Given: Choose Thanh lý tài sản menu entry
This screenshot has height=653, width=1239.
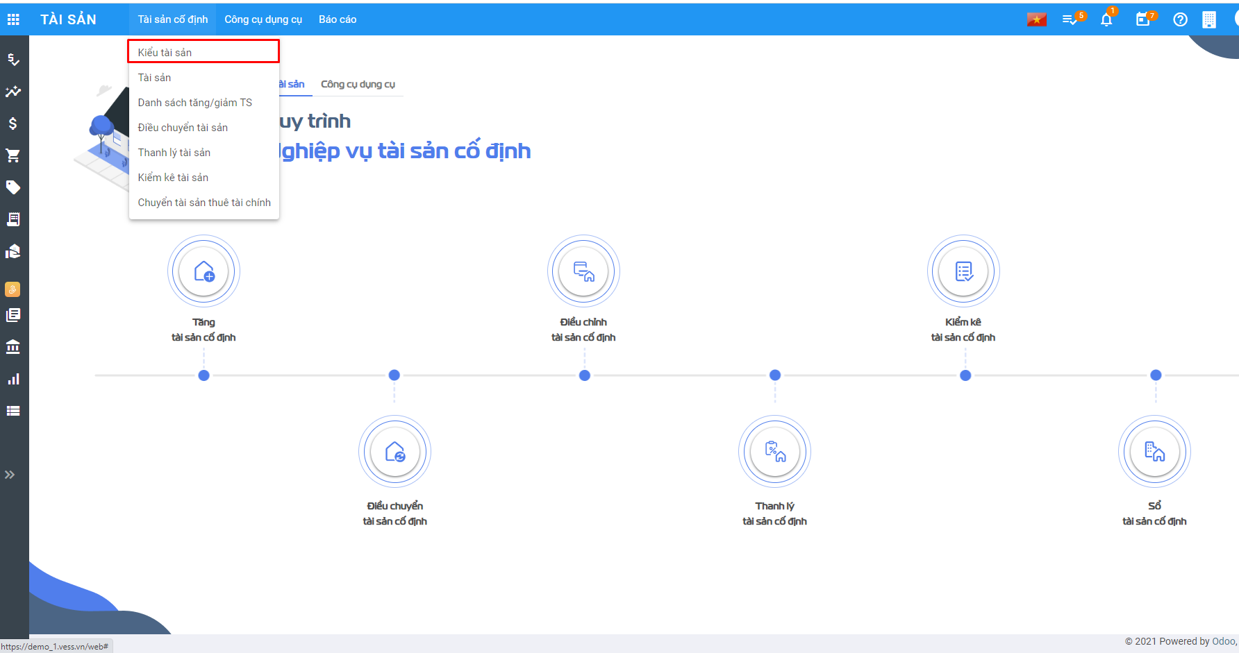Looking at the screenshot, I should (x=174, y=153).
